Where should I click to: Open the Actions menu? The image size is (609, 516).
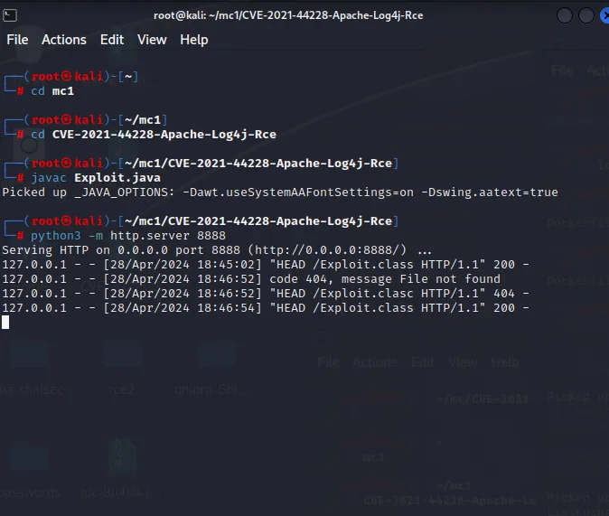pos(64,40)
